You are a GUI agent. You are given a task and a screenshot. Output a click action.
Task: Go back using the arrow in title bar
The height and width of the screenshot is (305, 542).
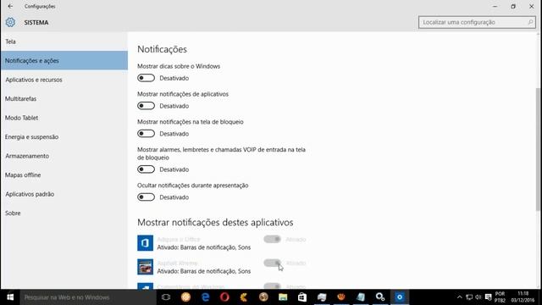[10, 6]
